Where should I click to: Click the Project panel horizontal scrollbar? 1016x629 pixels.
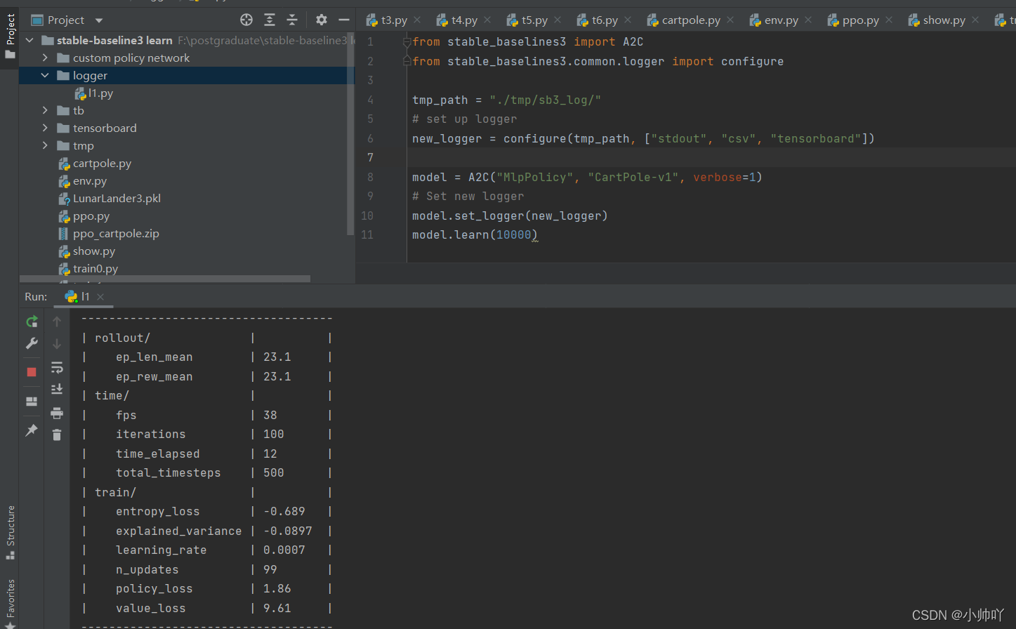(165, 279)
